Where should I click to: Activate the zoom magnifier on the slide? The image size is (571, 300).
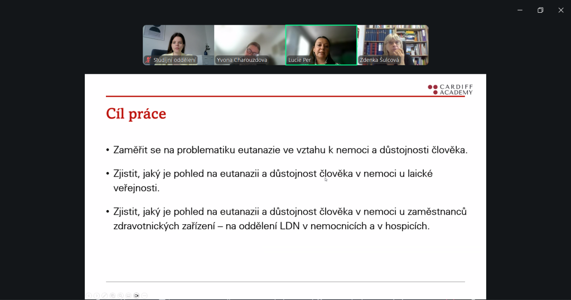[x=120, y=296]
